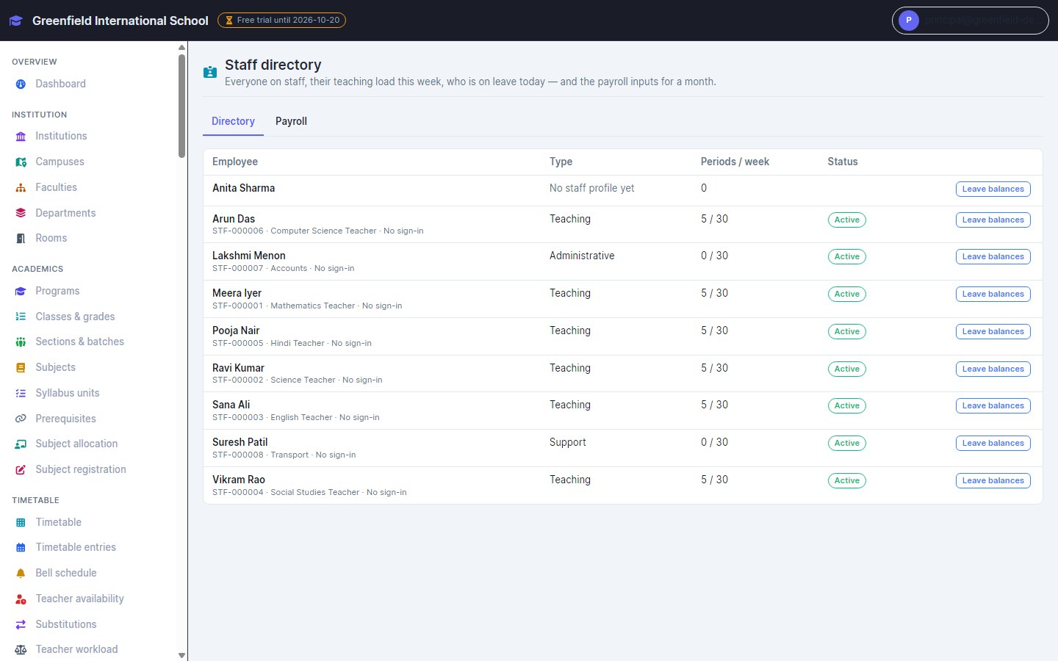The image size is (1058, 661).
Task: Click the school logo in header
Action: [x=16, y=21]
